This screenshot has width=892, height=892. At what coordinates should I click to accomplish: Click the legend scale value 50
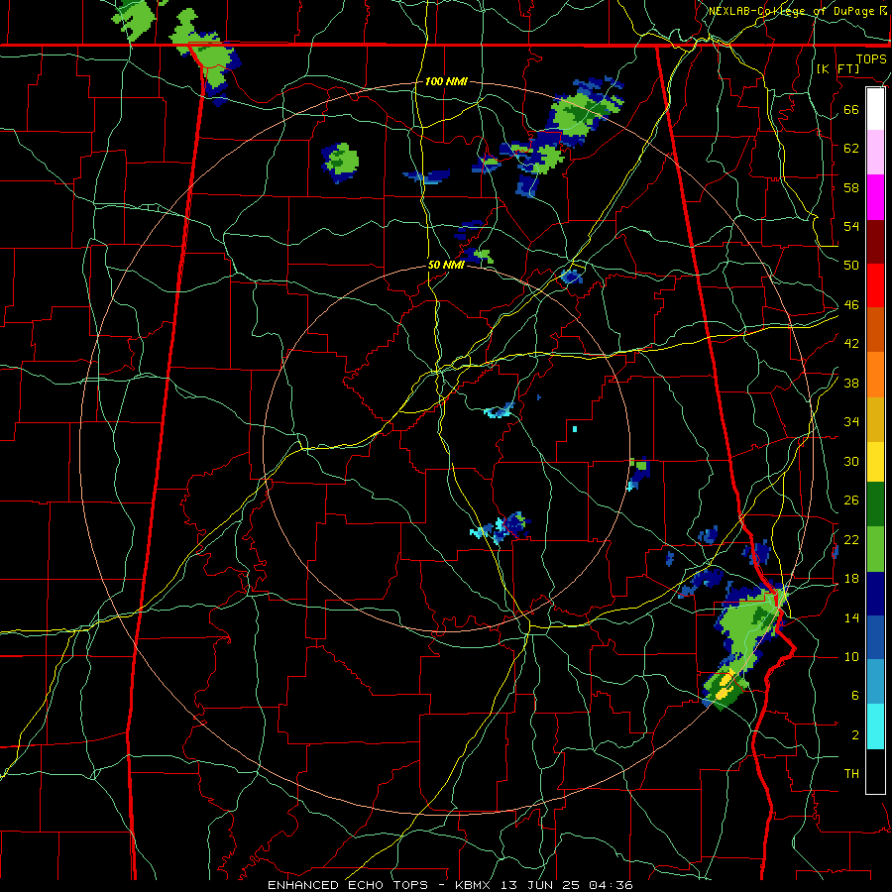(x=851, y=265)
